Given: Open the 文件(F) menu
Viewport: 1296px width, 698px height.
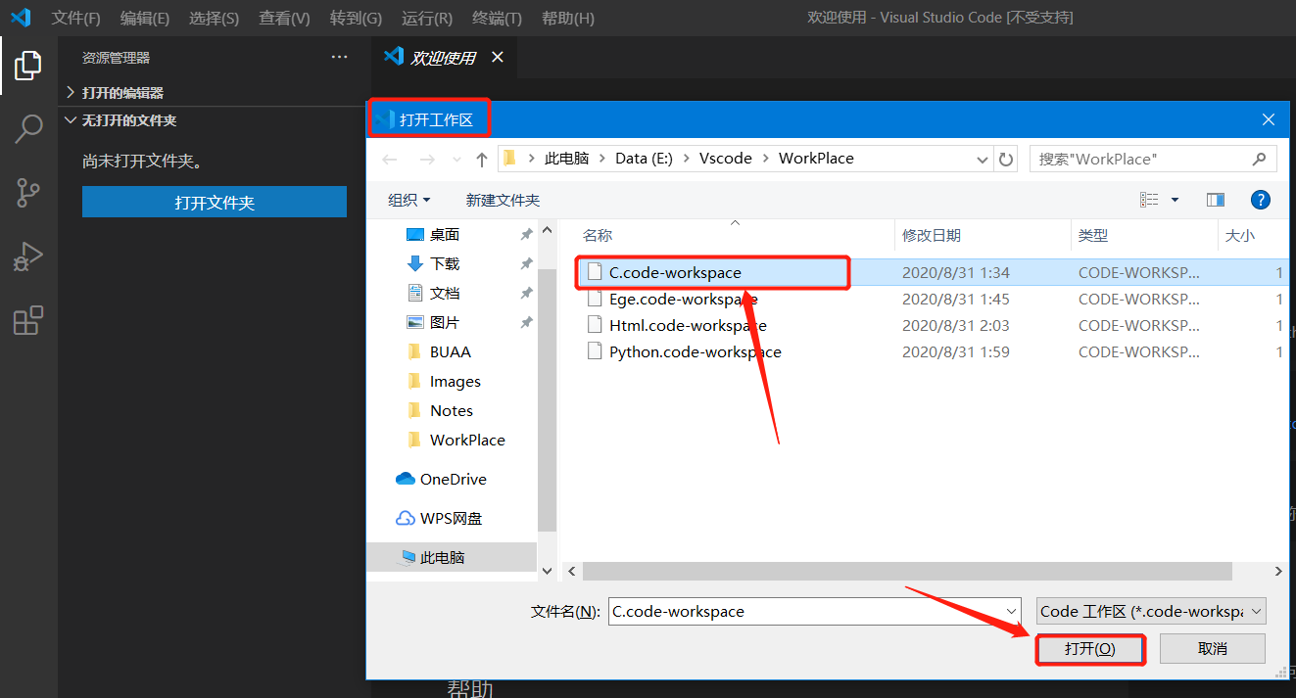Looking at the screenshot, I should pyautogui.click(x=76, y=18).
